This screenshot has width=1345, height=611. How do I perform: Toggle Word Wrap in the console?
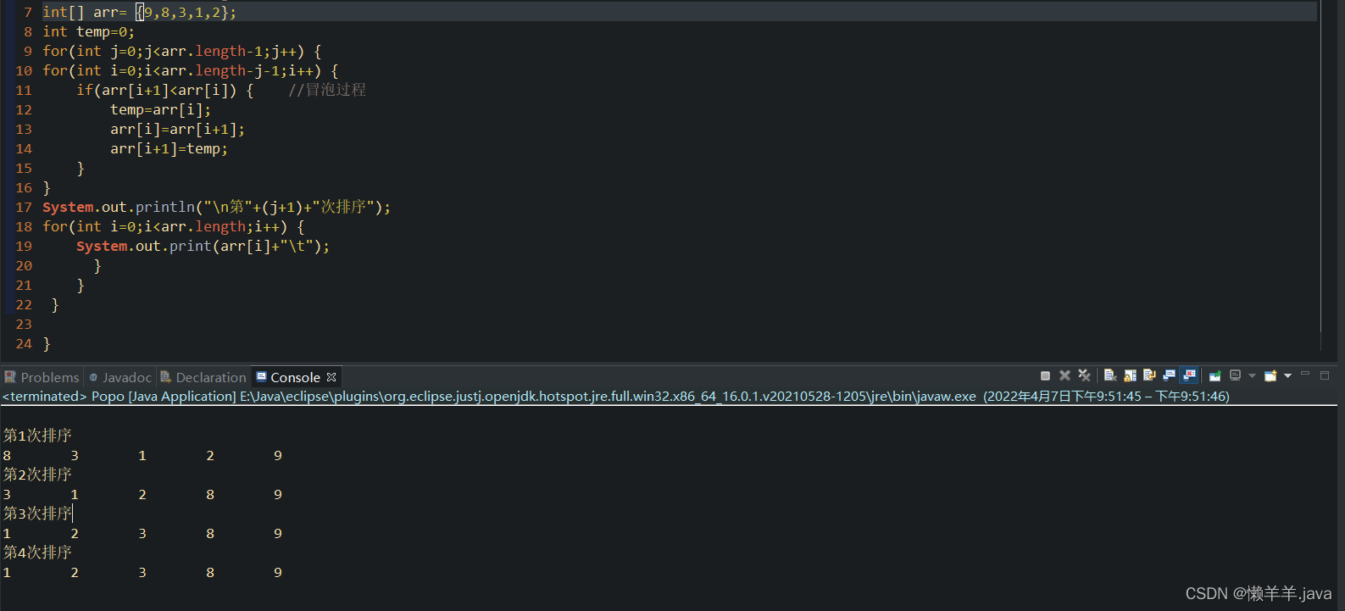coord(1149,375)
